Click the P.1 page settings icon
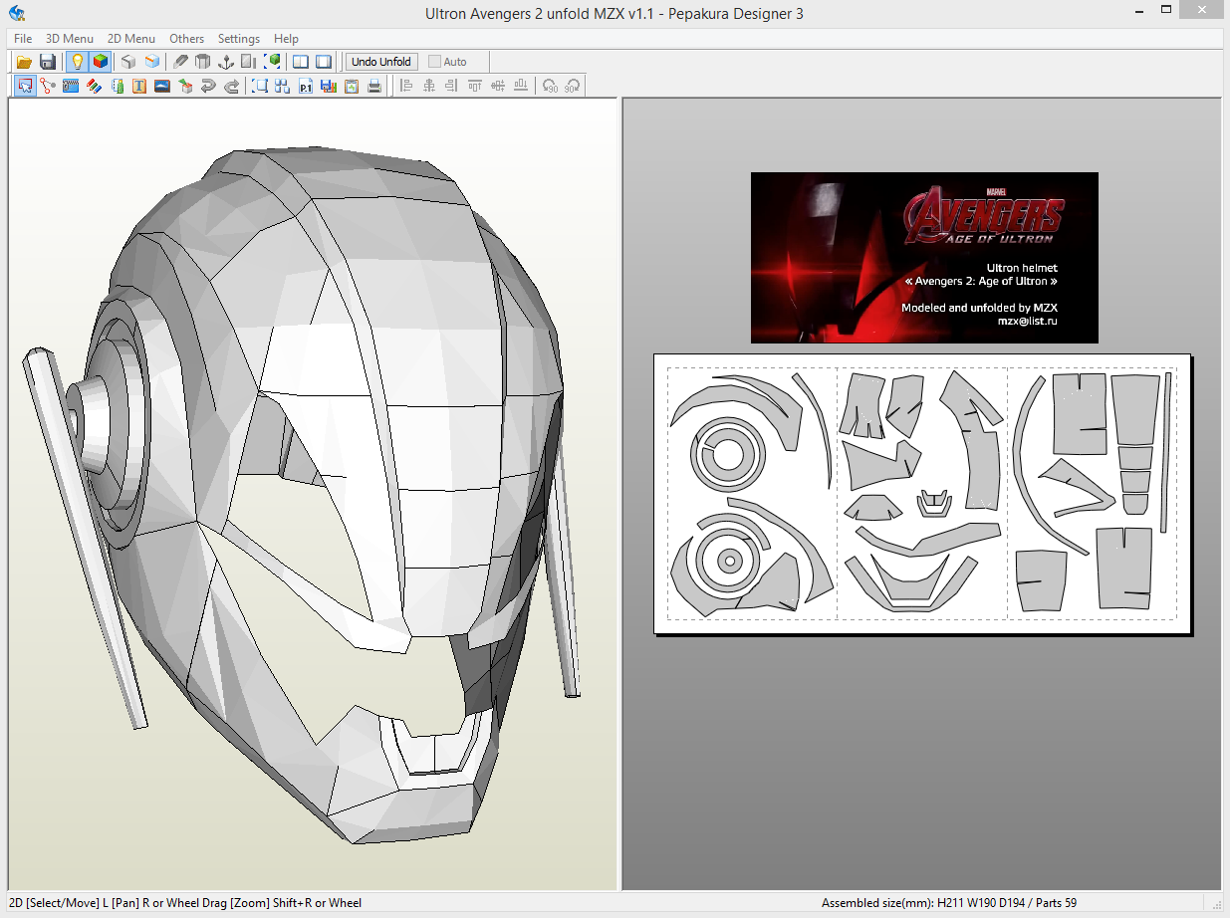The image size is (1230, 918). coord(306,86)
